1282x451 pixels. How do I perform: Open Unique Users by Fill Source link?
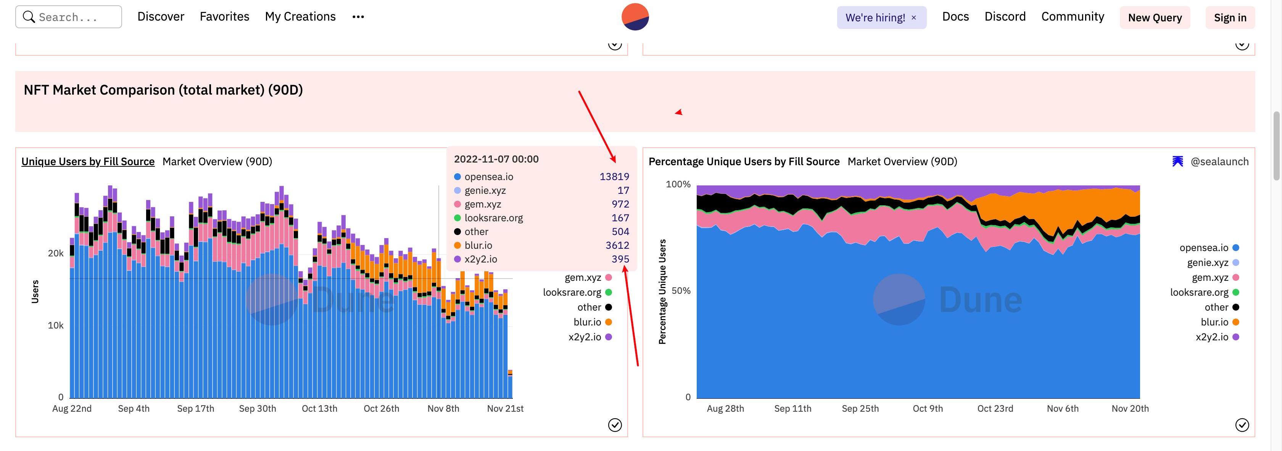pos(88,161)
